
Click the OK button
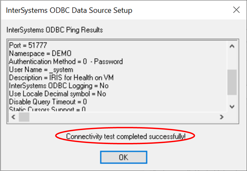(124, 157)
